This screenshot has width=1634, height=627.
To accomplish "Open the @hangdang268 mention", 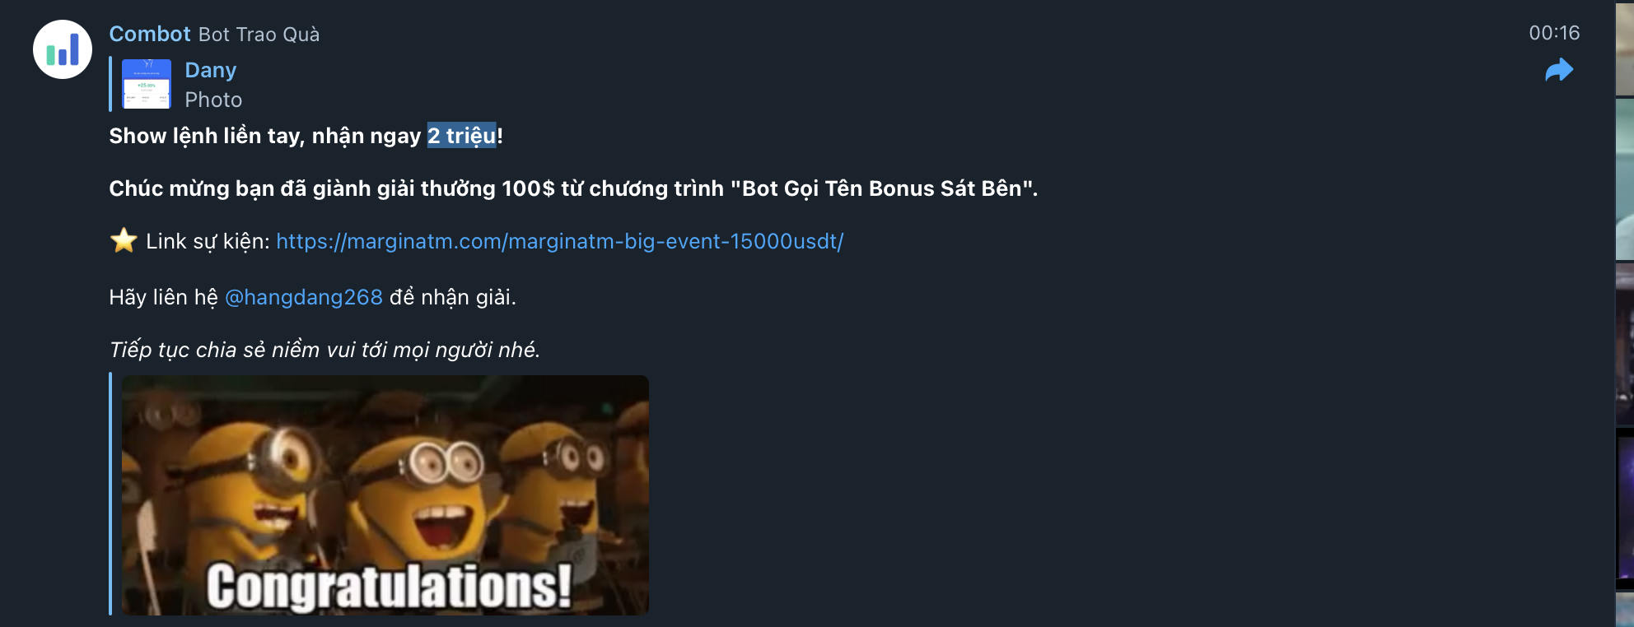I will (304, 297).
